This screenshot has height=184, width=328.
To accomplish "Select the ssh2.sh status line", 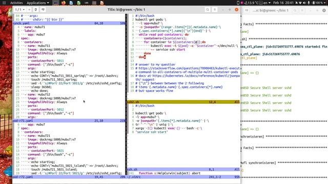I will coord(183,102).
